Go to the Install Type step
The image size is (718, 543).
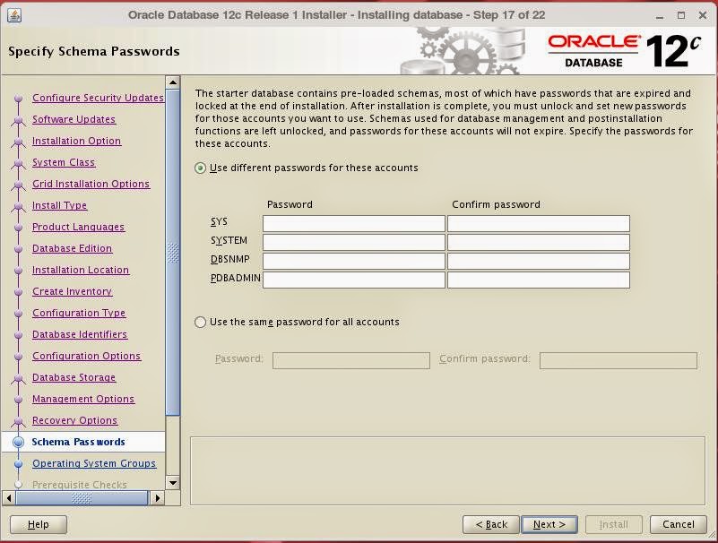59,205
